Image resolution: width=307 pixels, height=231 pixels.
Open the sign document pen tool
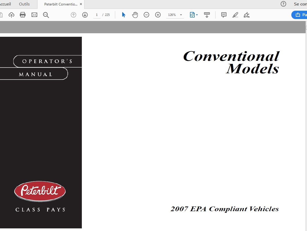[x=247, y=15]
